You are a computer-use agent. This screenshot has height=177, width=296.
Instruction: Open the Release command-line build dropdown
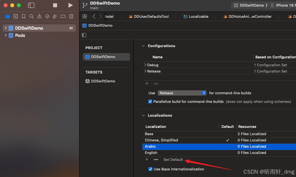[x=182, y=93]
